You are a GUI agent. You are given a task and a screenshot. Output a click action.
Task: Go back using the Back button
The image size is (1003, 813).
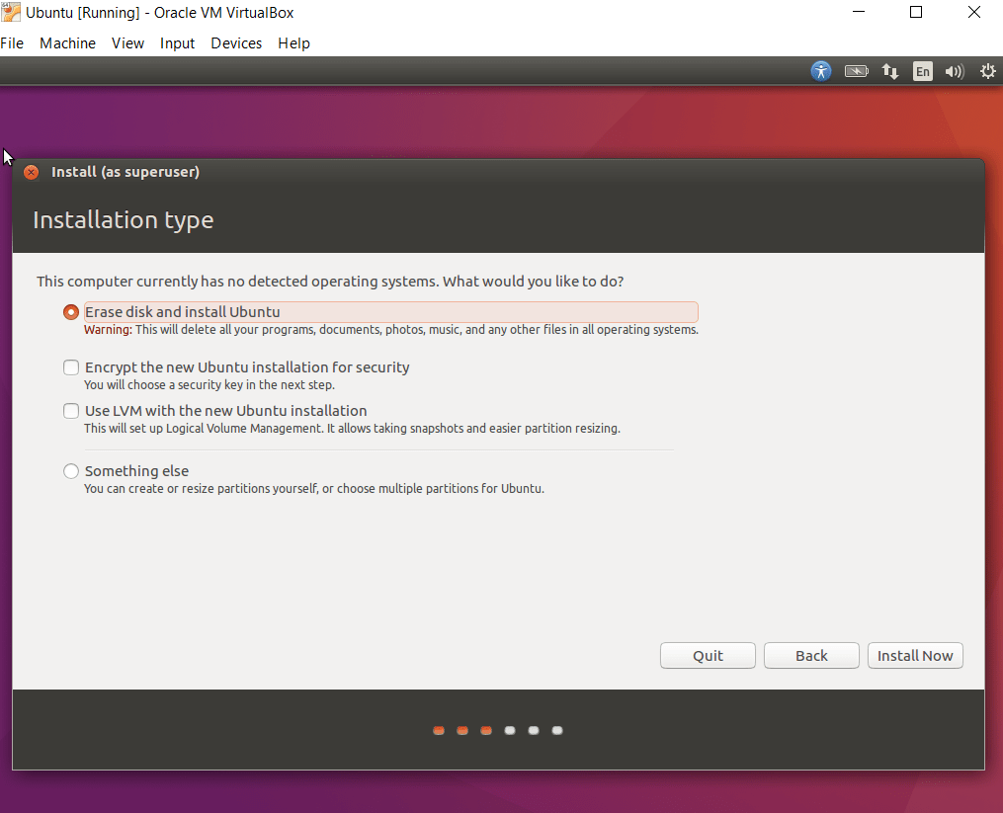click(810, 655)
